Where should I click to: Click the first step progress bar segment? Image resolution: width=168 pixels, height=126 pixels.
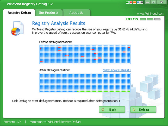(143, 19)
